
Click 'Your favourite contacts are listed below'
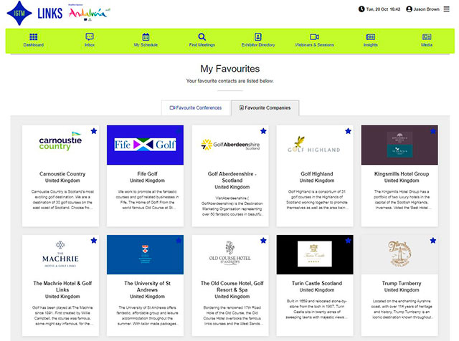pos(229,81)
